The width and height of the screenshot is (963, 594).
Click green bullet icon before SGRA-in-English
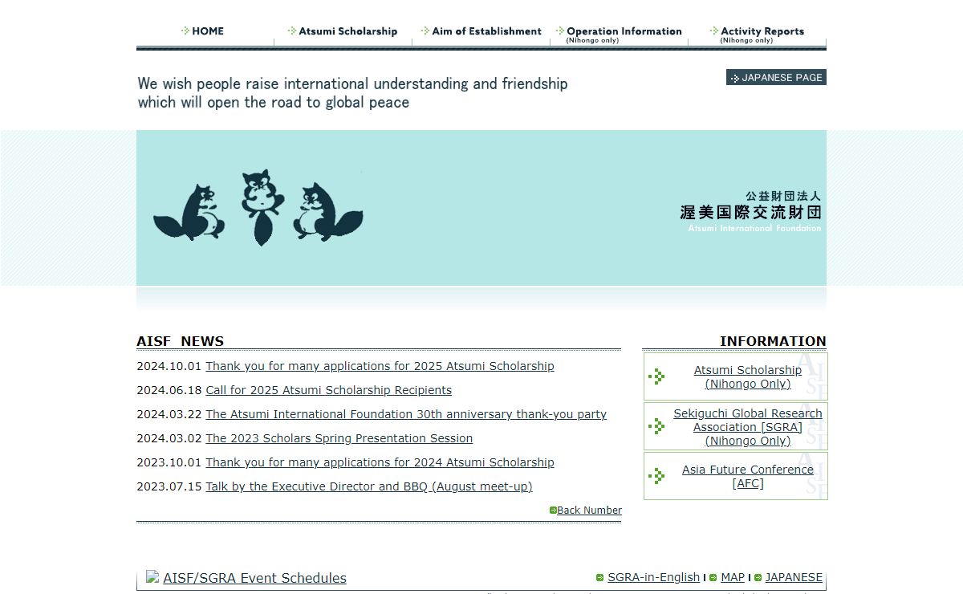[x=600, y=578]
